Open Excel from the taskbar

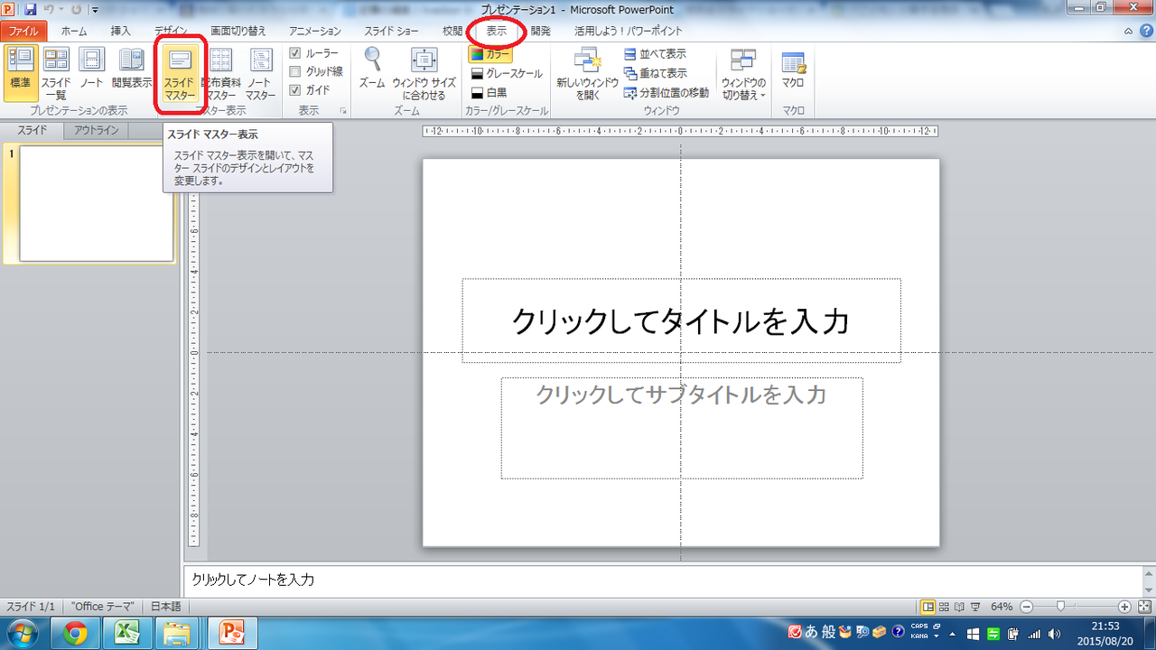tap(128, 634)
